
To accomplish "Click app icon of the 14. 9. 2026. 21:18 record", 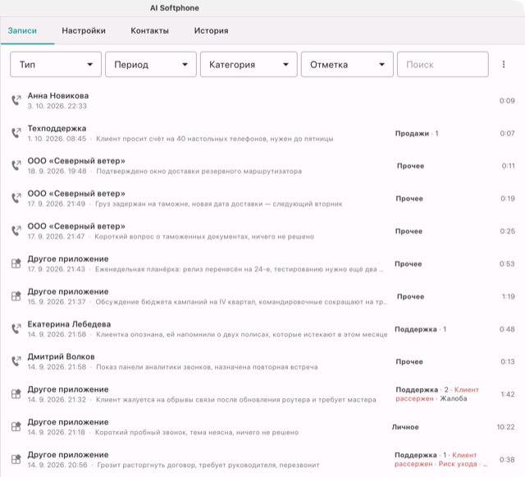I will point(16,427).
